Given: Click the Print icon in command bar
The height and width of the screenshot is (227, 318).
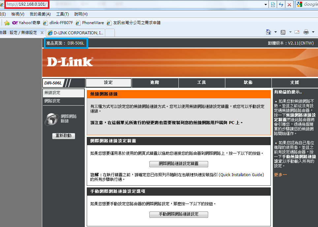Looking at the screenshot, I should (x=306, y=32).
